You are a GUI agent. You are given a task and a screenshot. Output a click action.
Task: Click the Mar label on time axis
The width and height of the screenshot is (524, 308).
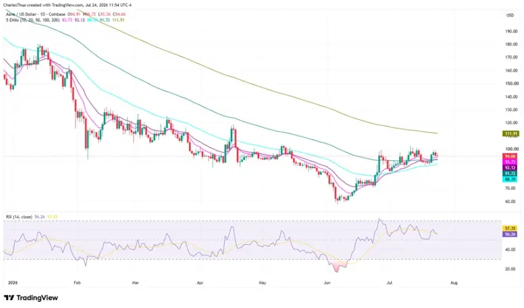point(135,283)
